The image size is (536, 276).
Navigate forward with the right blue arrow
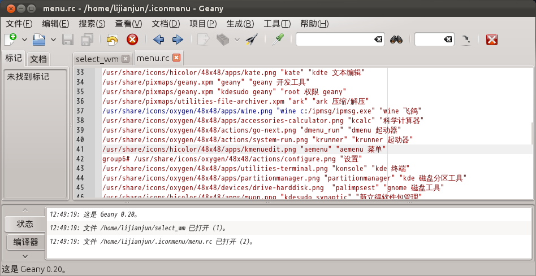(x=178, y=40)
